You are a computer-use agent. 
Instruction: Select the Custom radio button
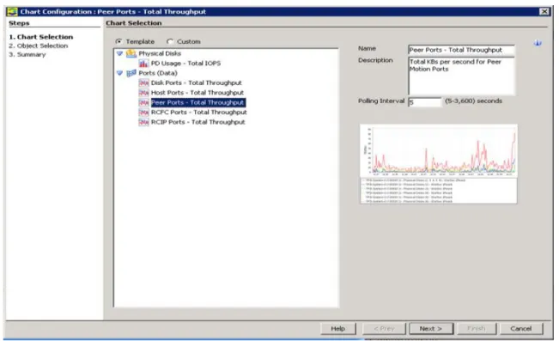170,42
